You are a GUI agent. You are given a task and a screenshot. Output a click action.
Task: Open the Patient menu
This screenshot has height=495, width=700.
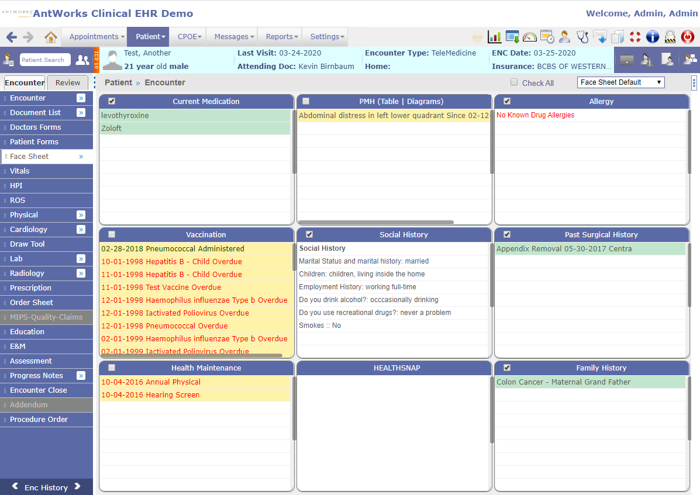tap(148, 37)
